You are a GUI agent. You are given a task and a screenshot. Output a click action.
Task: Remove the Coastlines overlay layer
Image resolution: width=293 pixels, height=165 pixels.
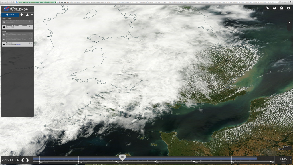point(31,43)
